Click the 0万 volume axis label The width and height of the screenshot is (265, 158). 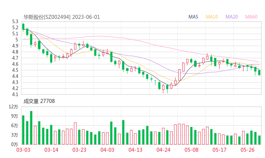coord(15,144)
